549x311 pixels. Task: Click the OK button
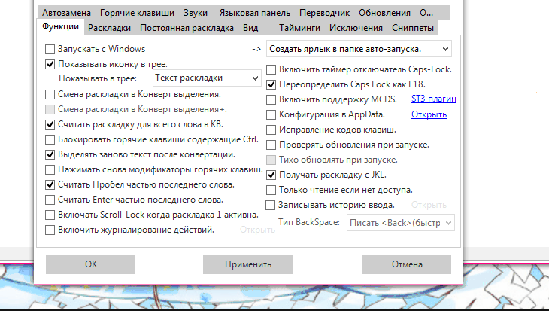tap(91, 264)
